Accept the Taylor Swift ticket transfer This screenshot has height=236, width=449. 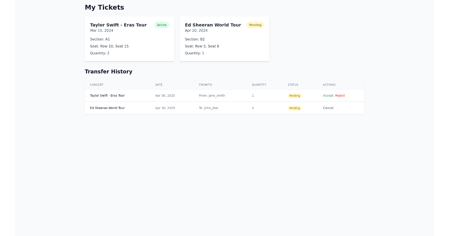pos(328,96)
